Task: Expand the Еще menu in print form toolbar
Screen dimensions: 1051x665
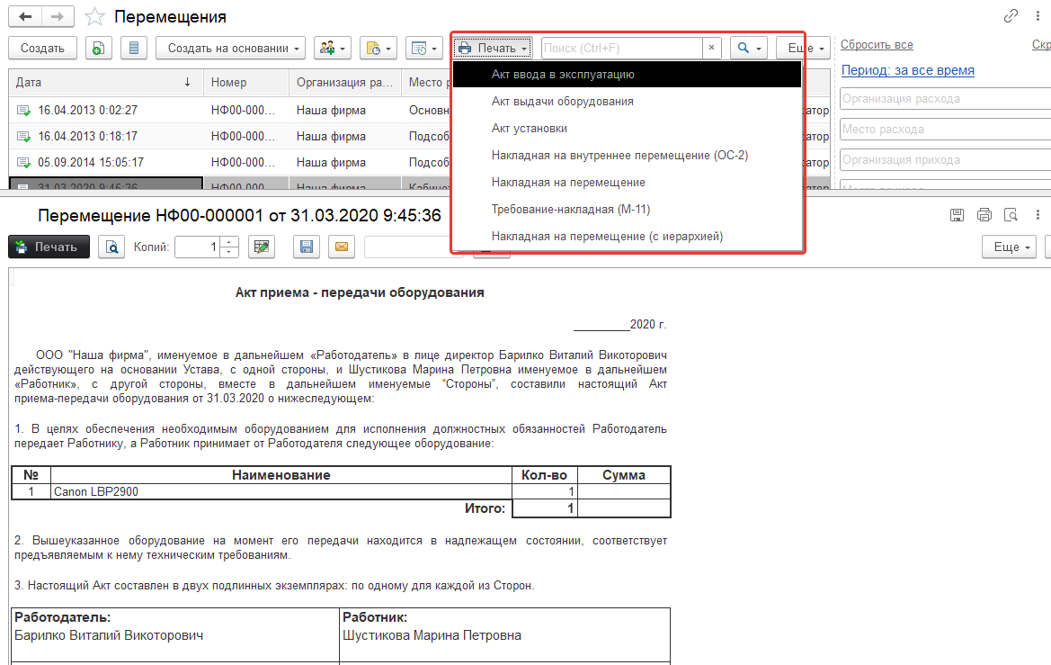Action: [1011, 247]
